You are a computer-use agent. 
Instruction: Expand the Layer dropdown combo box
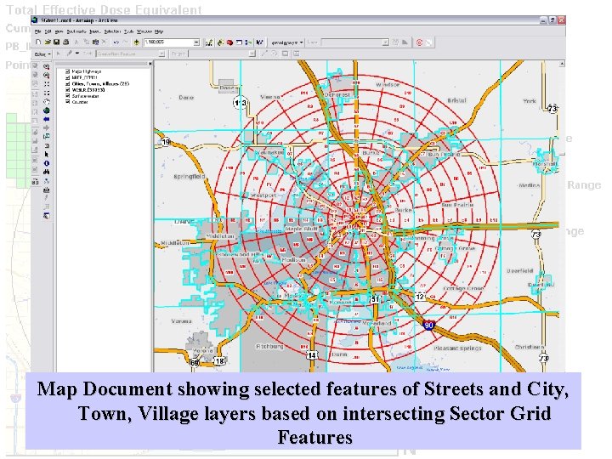pyautogui.click(x=385, y=42)
